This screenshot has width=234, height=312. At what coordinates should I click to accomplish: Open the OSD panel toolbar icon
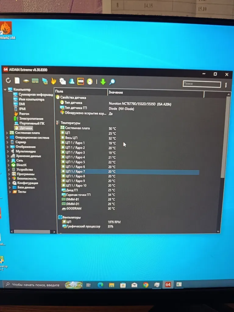point(81,81)
